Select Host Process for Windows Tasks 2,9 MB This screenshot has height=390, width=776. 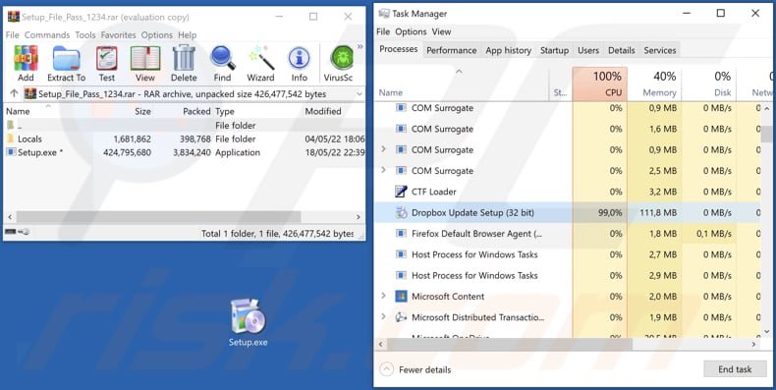click(568, 275)
